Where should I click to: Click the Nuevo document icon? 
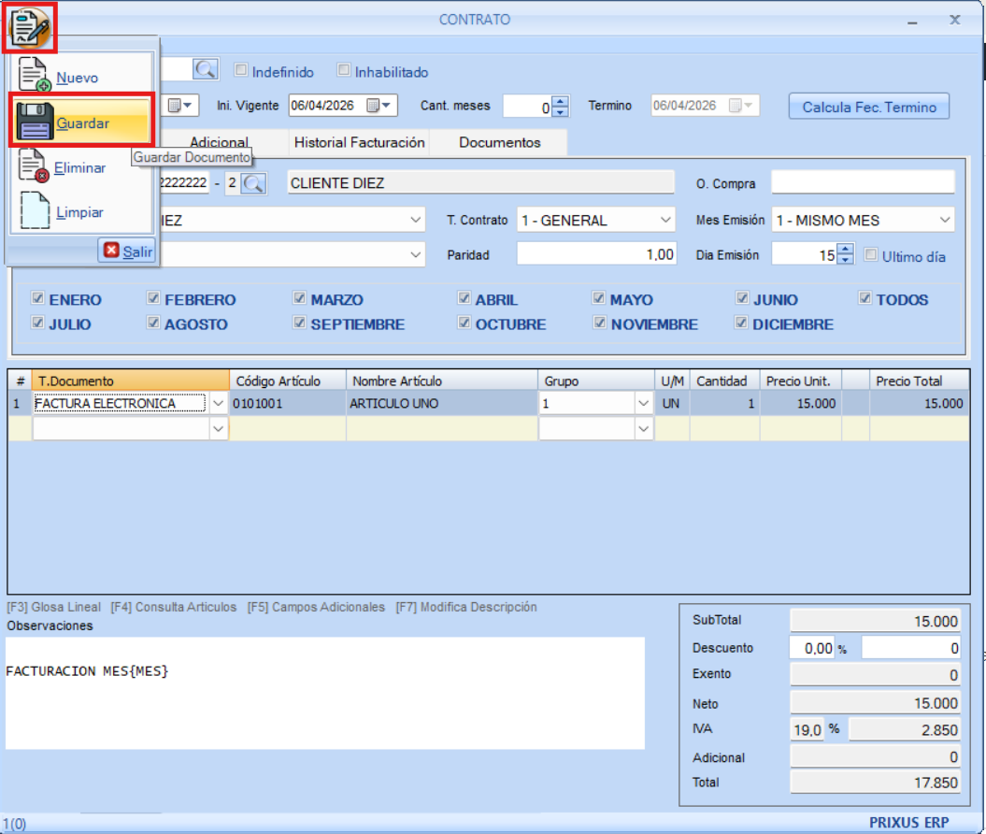pyautogui.click(x=35, y=77)
